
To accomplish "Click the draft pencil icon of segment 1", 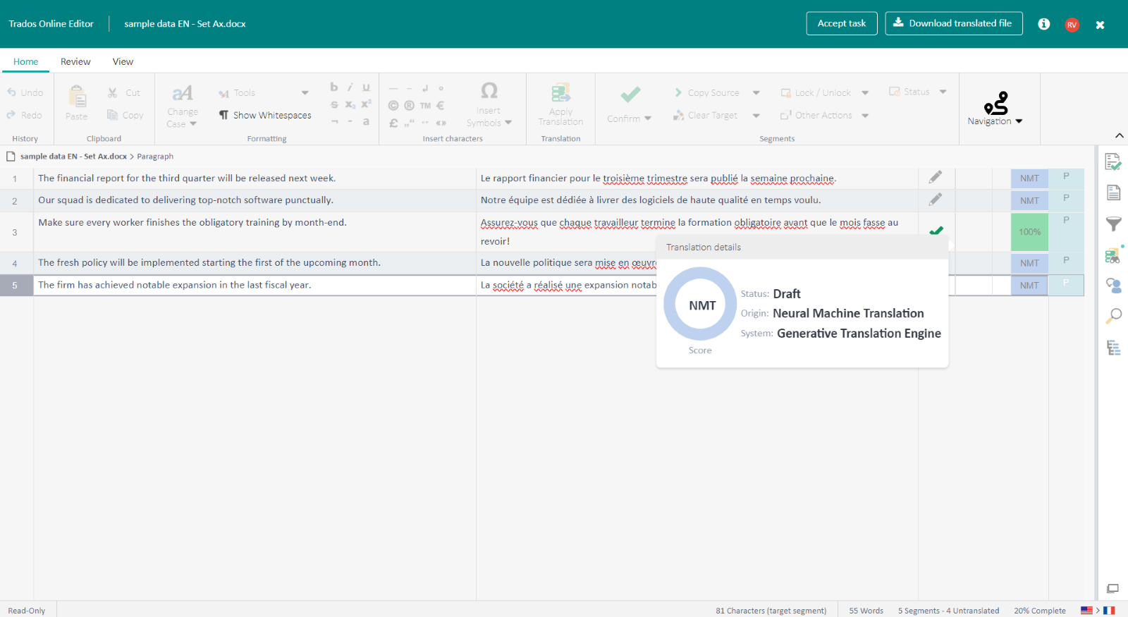I will click(935, 178).
